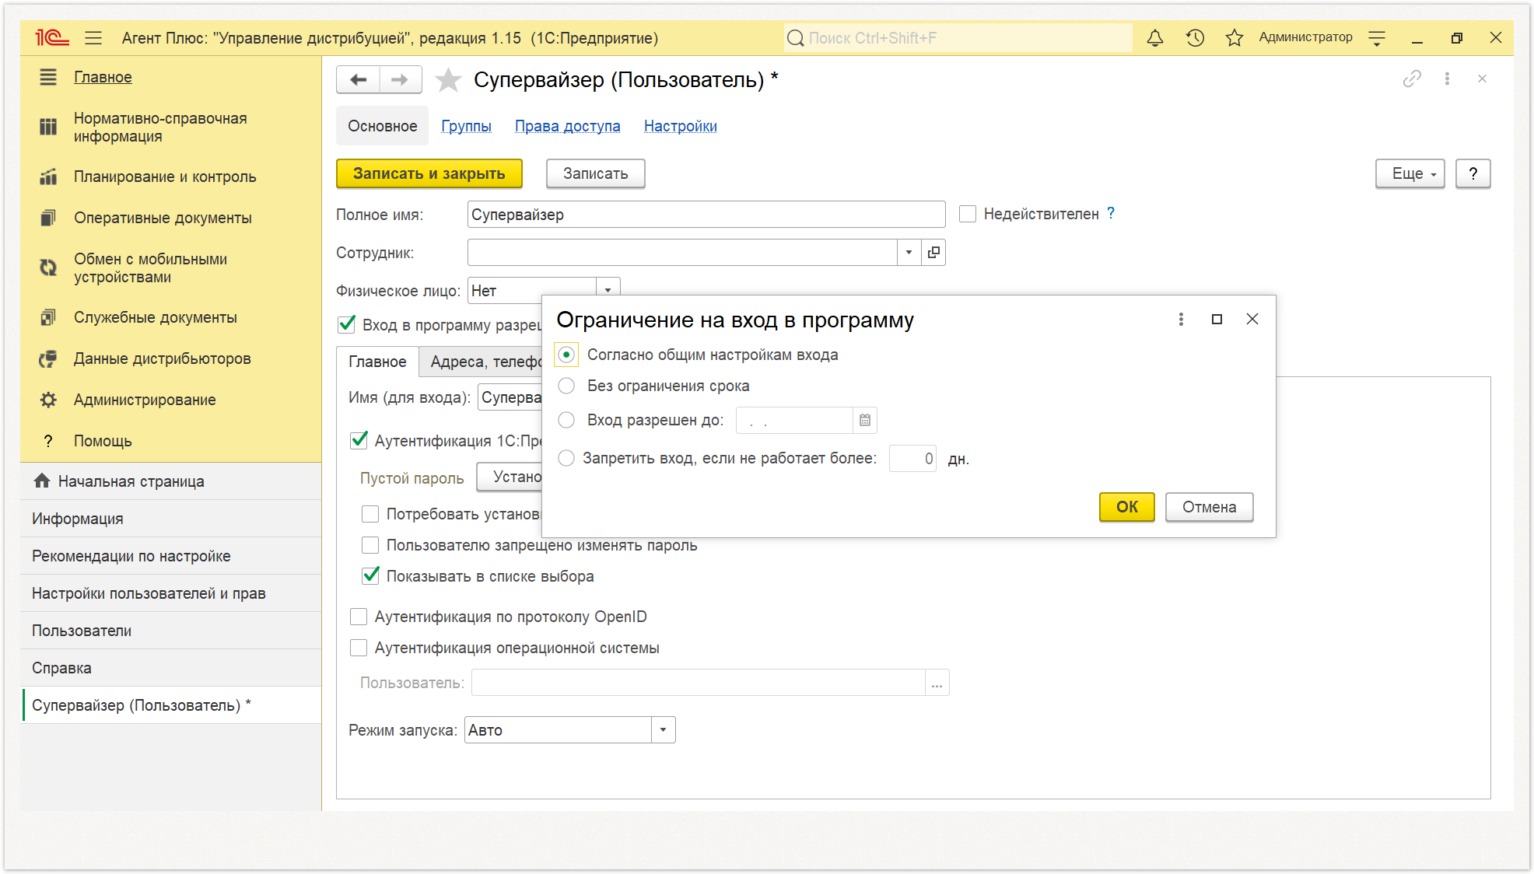Open dialog's three-dot menu
1534x874 pixels.
(x=1181, y=319)
